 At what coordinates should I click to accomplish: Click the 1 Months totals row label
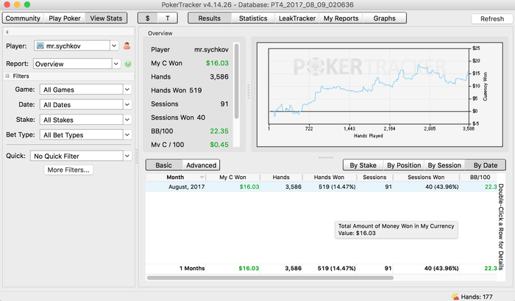192,268
